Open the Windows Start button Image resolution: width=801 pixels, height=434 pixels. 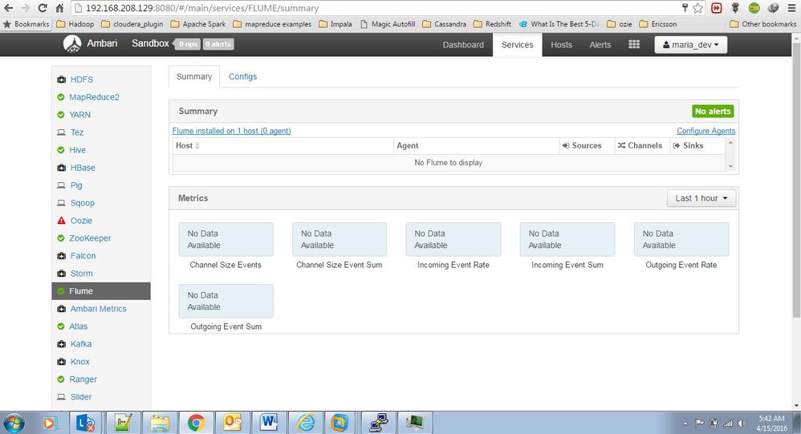14,423
